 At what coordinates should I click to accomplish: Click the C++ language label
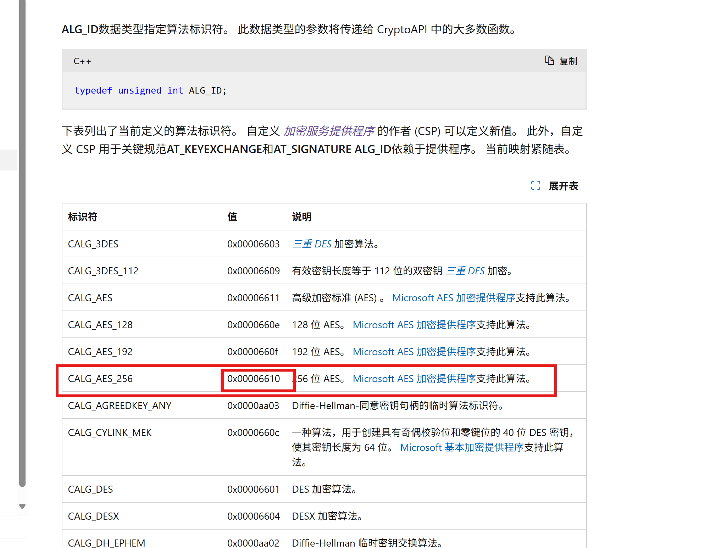pyautogui.click(x=82, y=61)
